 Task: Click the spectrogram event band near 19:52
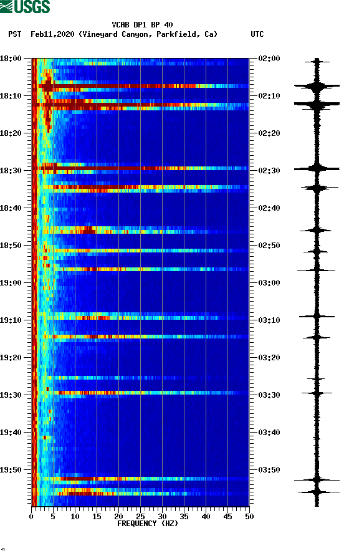(x=140, y=479)
